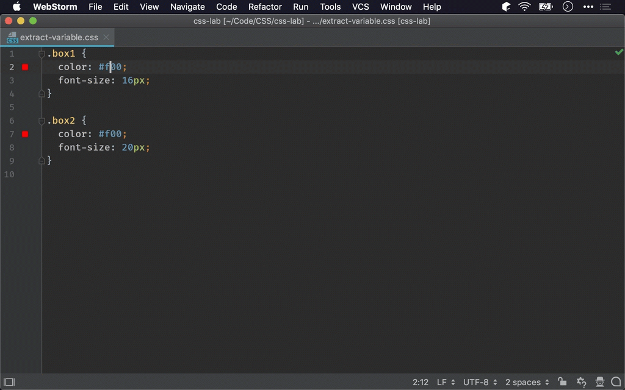Screen dimensions: 625x390
Task: Collapse the .box1 rule with fold arrow
Action: coord(42,54)
